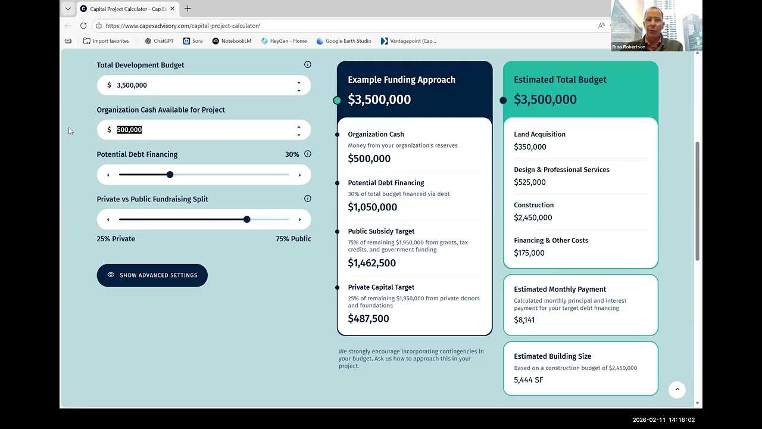The width and height of the screenshot is (762, 429).
Task: Click the 75% Public label
Action: click(293, 239)
